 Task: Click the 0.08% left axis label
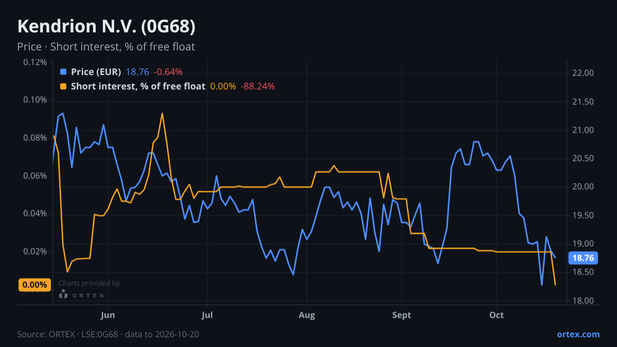(x=35, y=138)
